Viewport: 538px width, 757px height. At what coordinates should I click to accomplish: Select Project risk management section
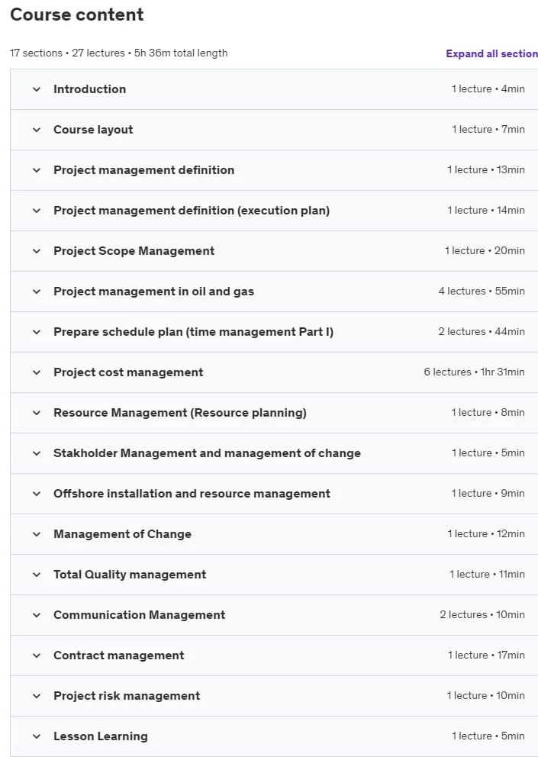click(274, 696)
